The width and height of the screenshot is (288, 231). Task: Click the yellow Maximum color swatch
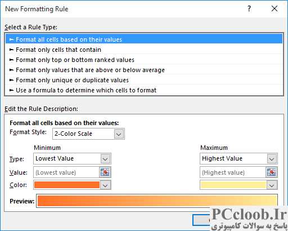tap(233, 185)
